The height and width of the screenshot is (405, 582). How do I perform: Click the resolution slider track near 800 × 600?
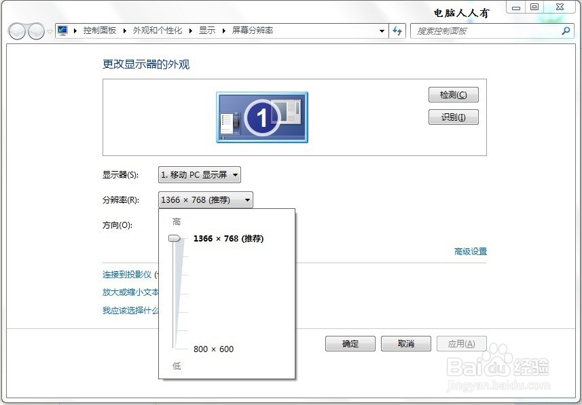(x=173, y=348)
